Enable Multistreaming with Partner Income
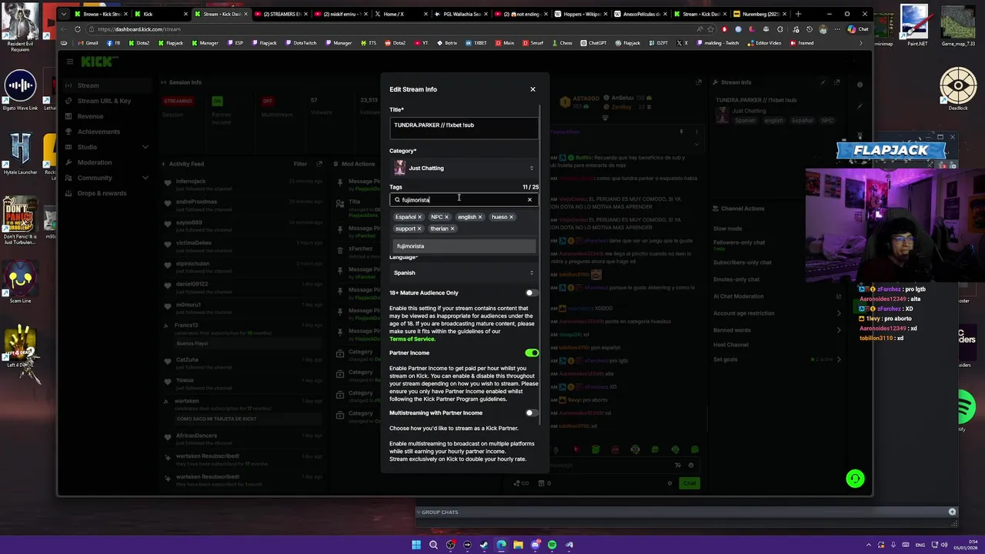985x554 pixels. click(531, 413)
